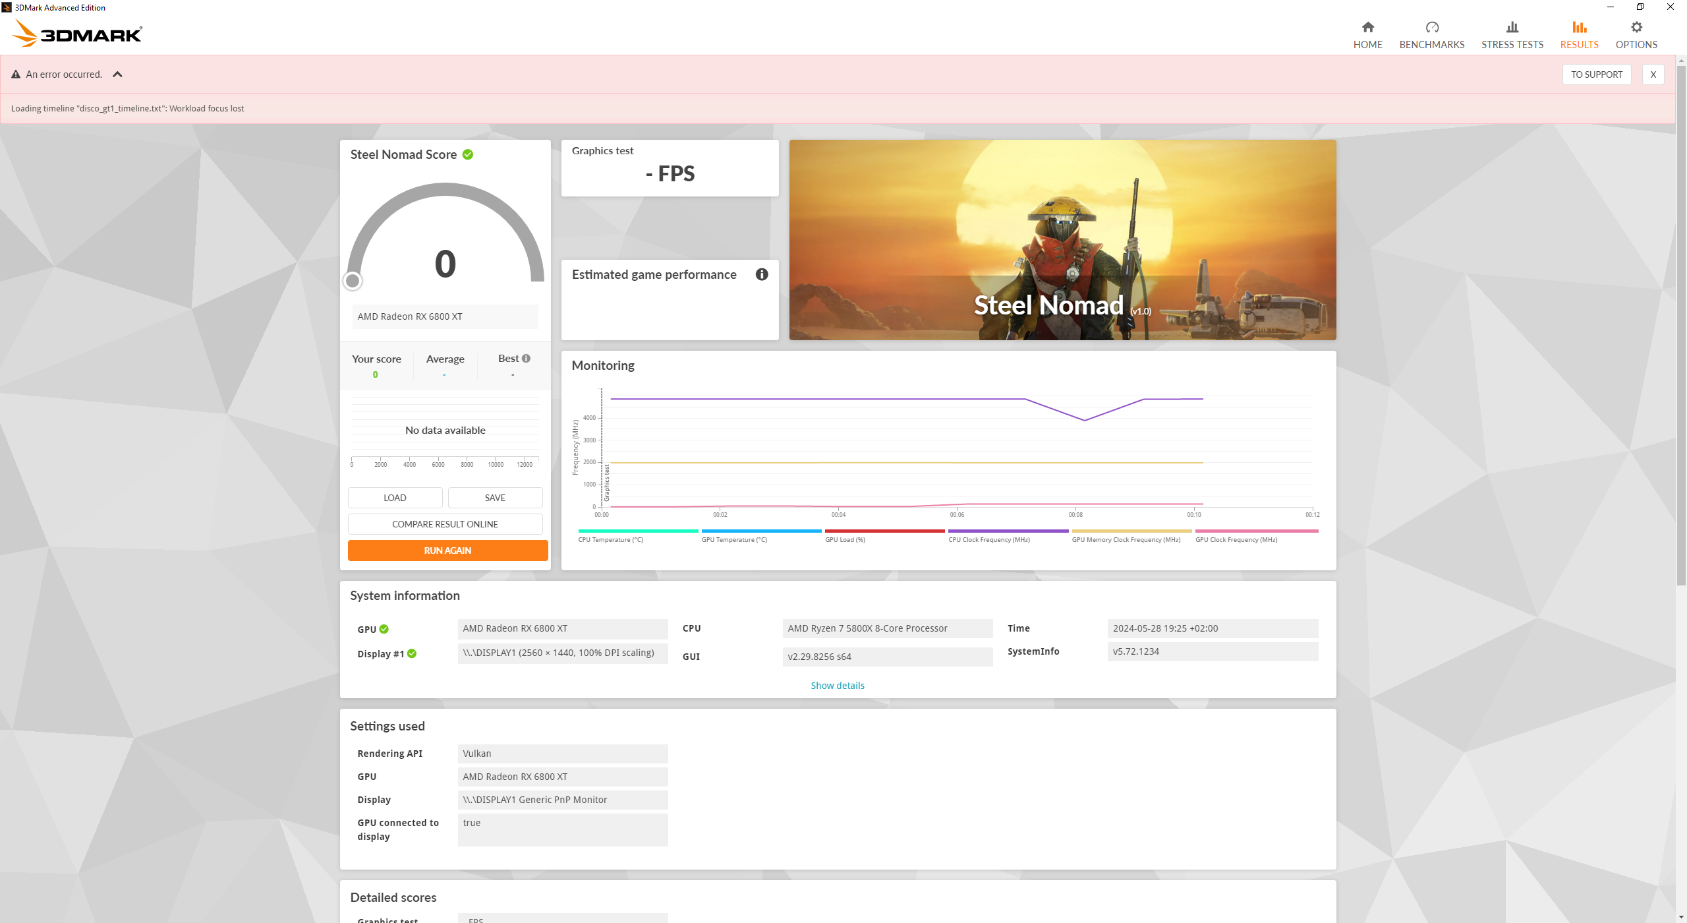Expand system info with Show details
Screen dimensions: 1687x923
[x=837, y=686]
